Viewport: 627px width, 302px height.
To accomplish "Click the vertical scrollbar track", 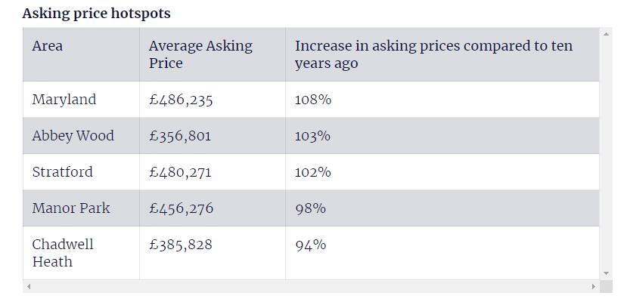I will [605, 151].
